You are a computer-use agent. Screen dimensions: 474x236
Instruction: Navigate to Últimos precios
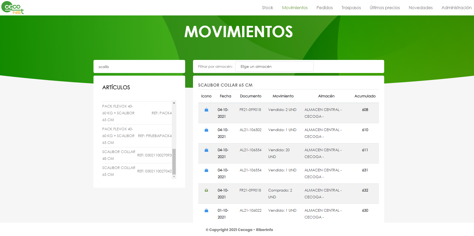click(385, 8)
